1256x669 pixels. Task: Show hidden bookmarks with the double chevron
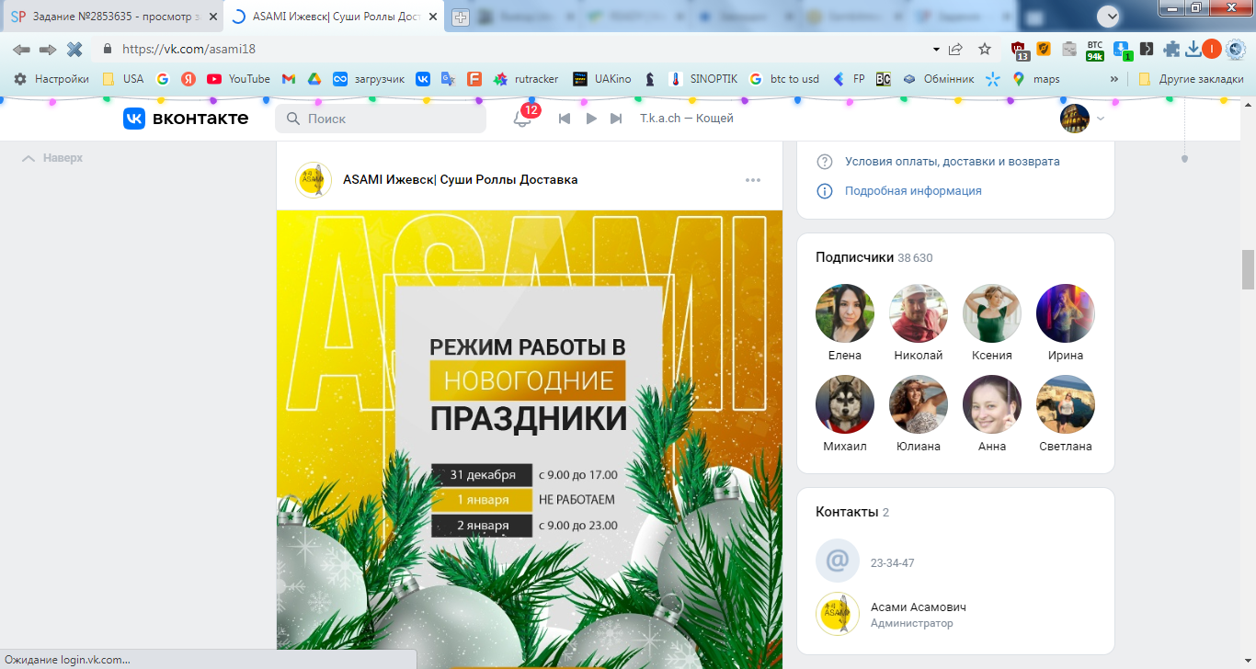(x=1114, y=79)
